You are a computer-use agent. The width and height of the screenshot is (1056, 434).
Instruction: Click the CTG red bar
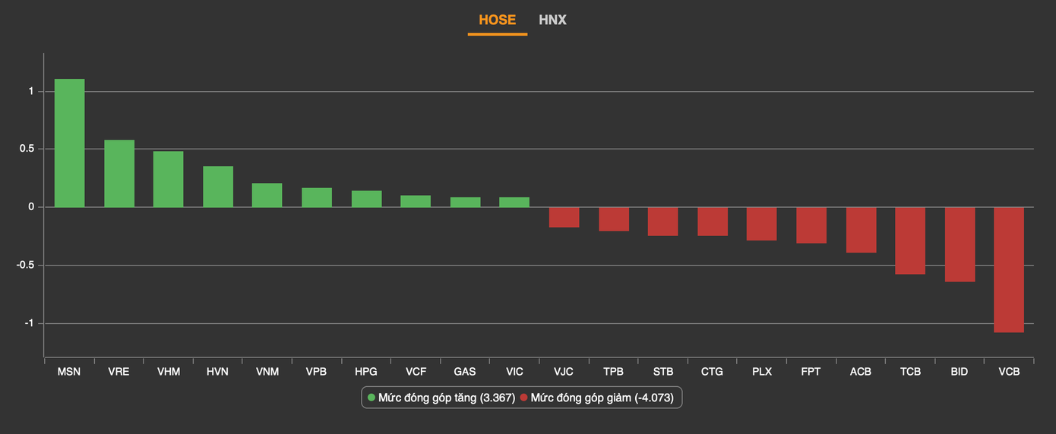point(713,222)
